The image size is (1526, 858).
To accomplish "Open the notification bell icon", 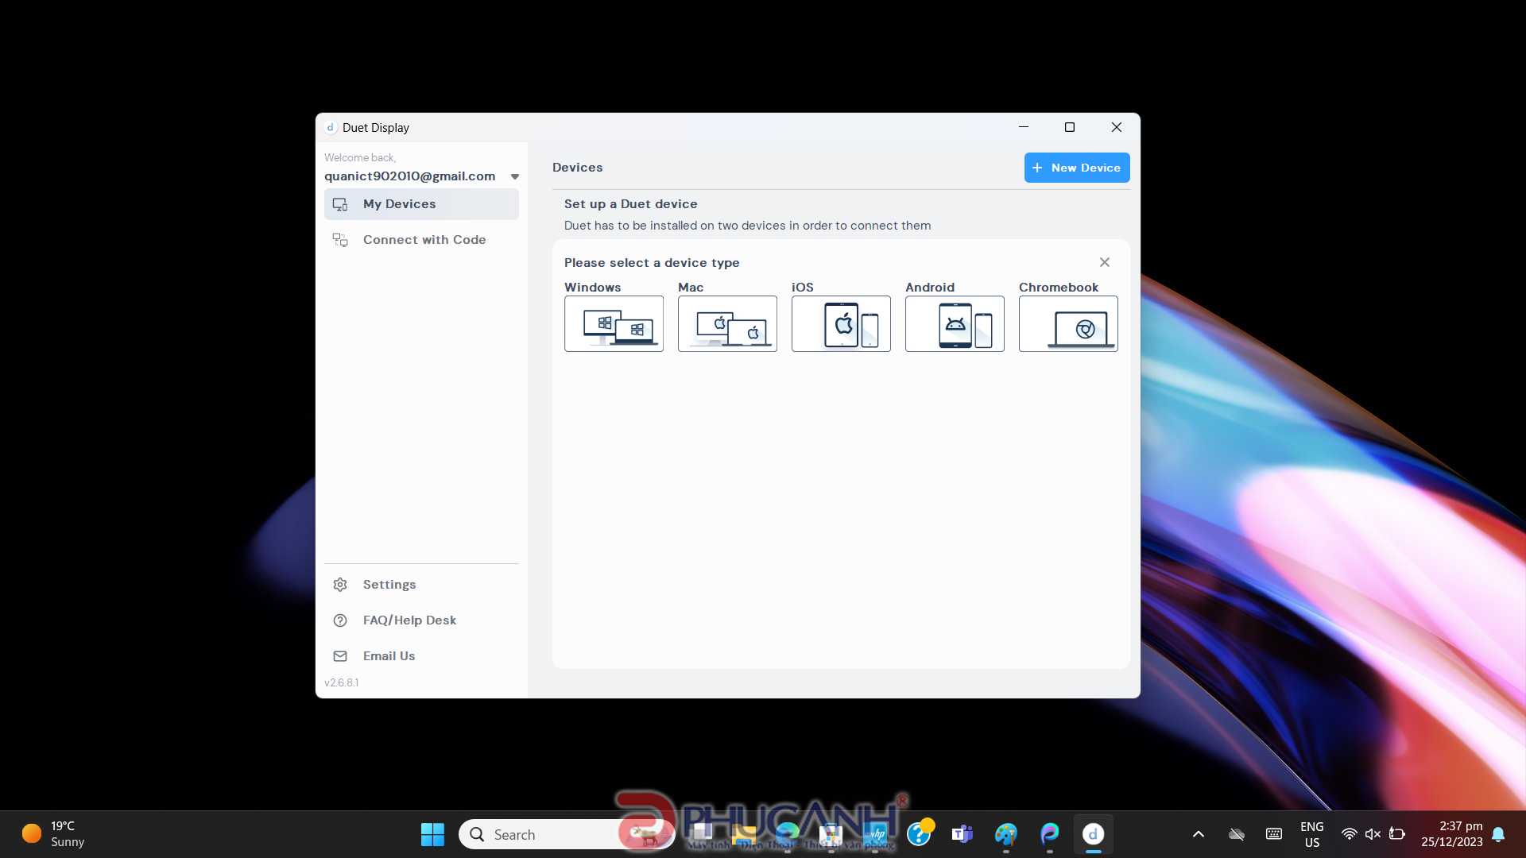I will point(1498,834).
